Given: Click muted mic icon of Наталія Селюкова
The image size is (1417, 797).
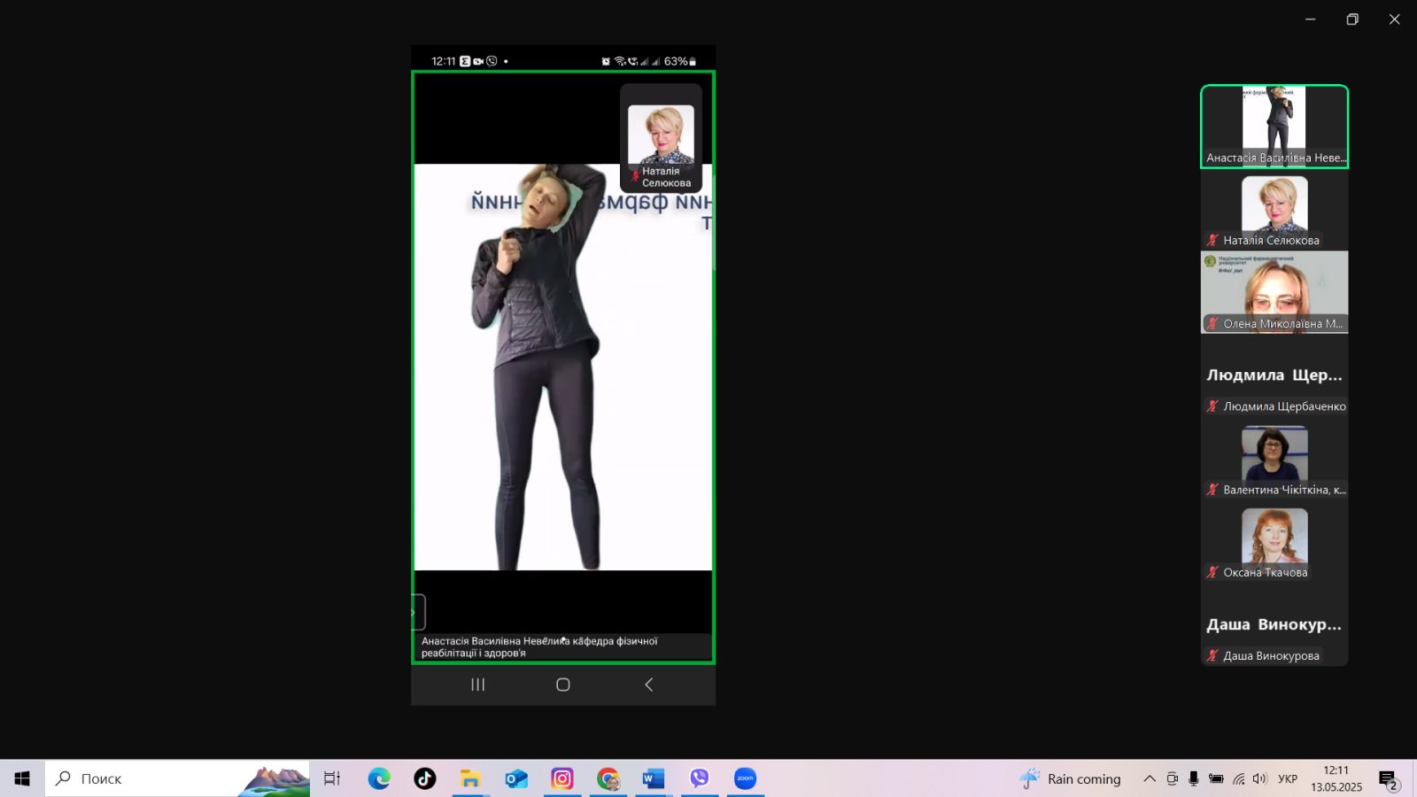Looking at the screenshot, I should click(x=1212, y=240).
